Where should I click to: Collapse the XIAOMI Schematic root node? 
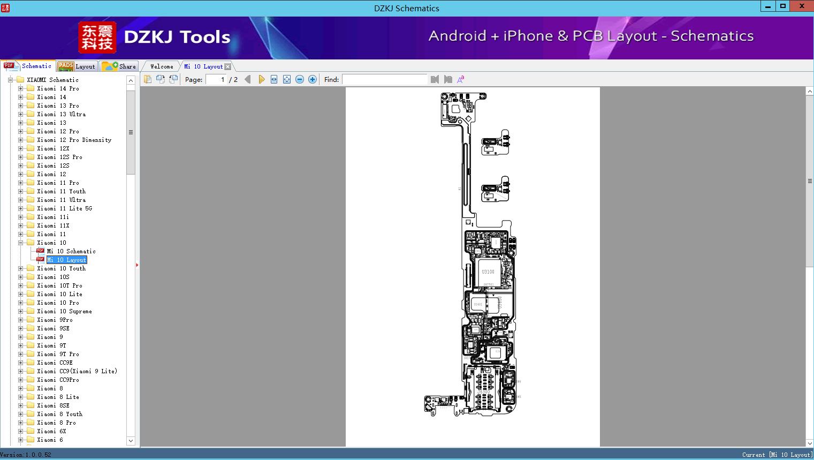pyautogui.click(x=10, y=80)
